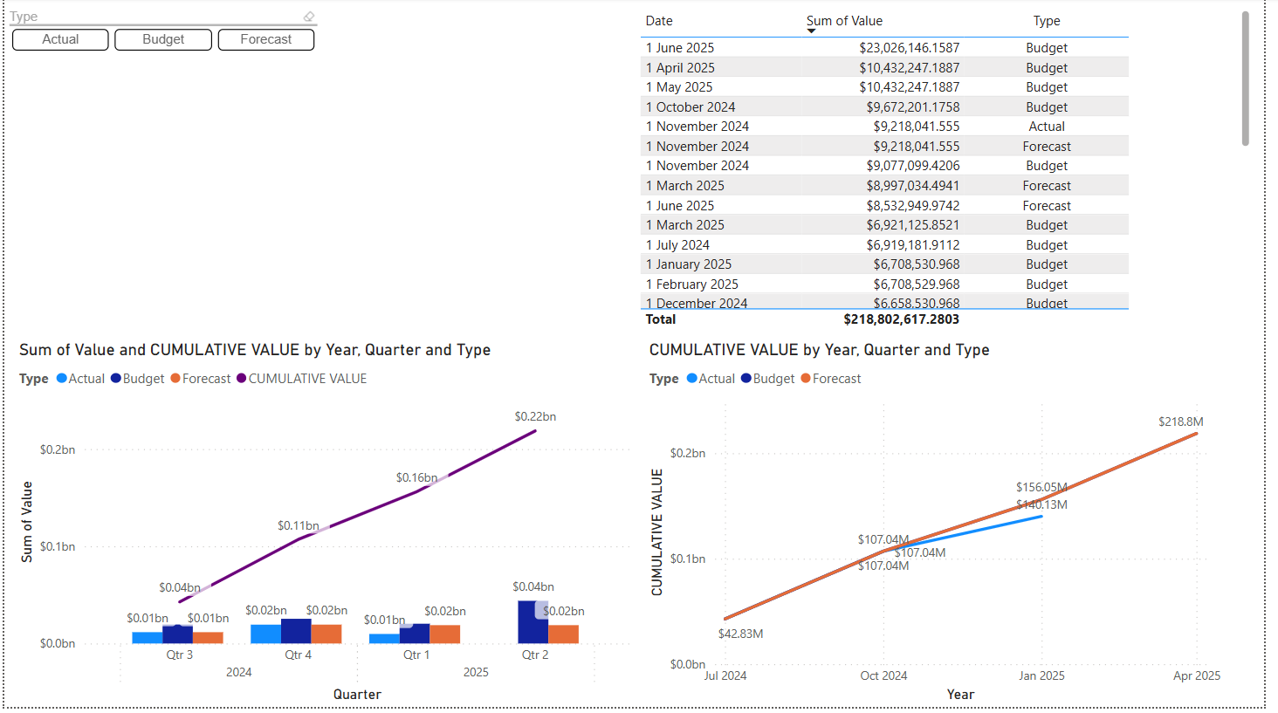Click Forecast legend marker in line chart
The image size is (1278, 713).
click(x=806, y=379)
